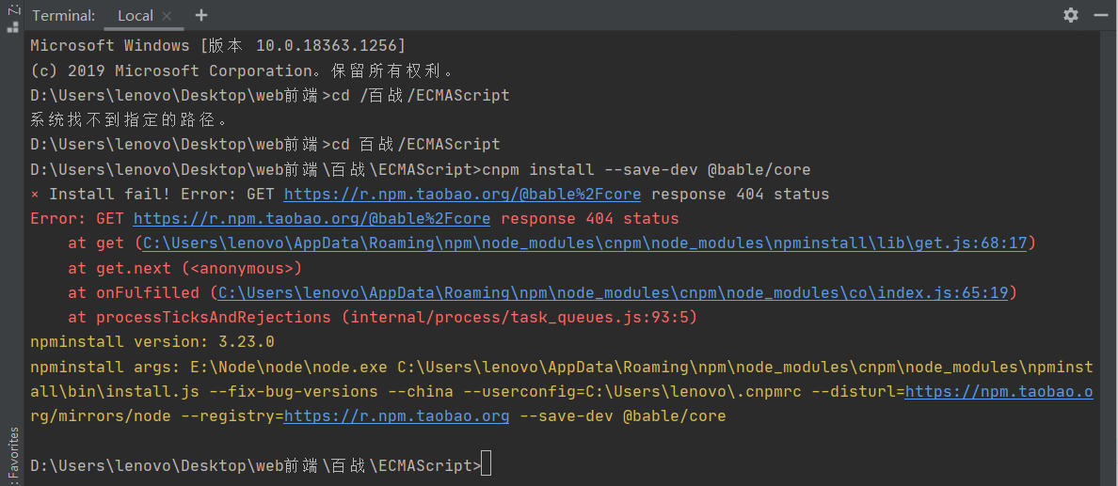Switch to the Local terminal tab

(x=135, y=16)
